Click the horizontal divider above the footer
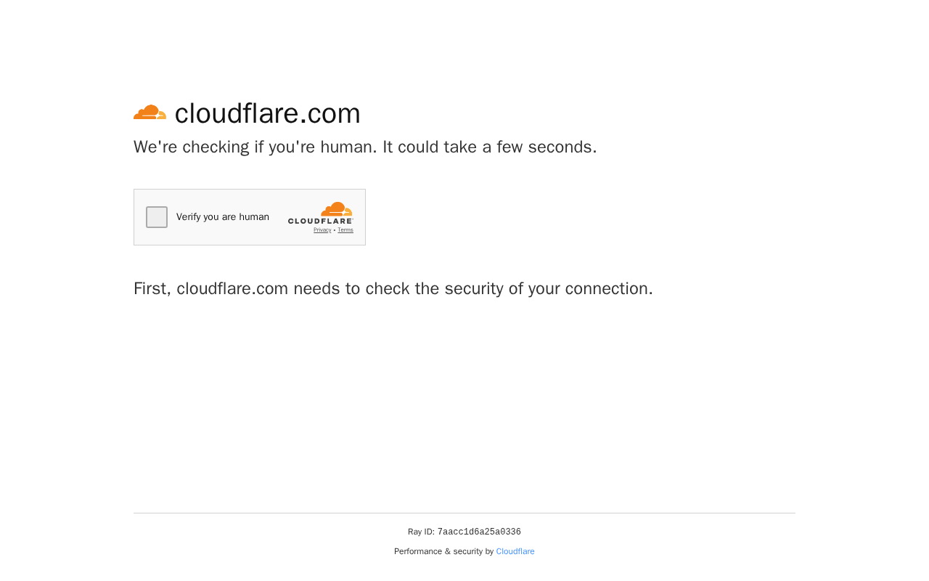This screenshot has height=581, width=929. pos(464,513)
